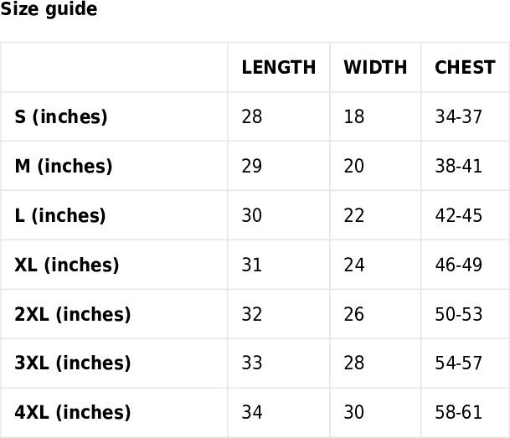Click the S (inches) row label
This screenshot has height=438, width=510.
61,116
